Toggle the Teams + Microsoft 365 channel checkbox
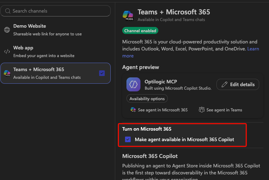Image resolution: width=269 pixels, height=180 pixels. click(102, 73)
